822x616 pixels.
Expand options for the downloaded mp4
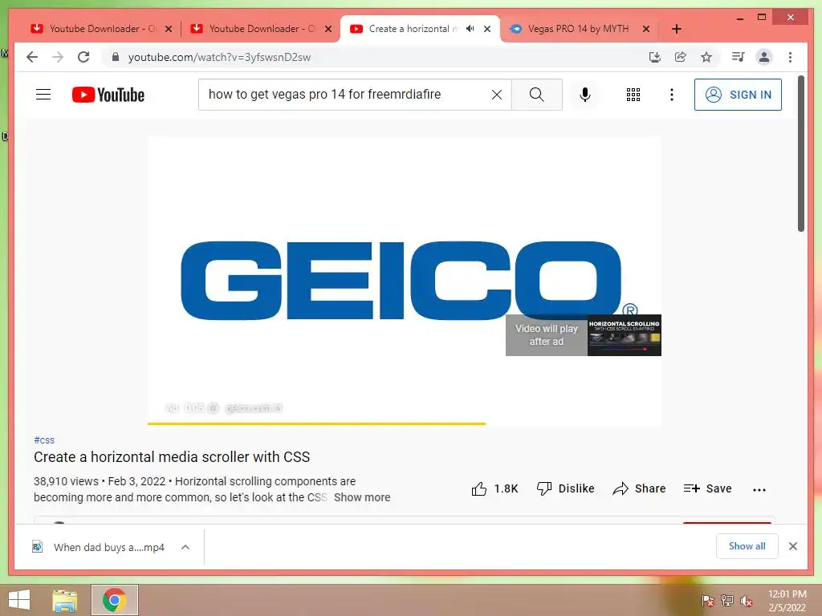(x=185, y=547)
